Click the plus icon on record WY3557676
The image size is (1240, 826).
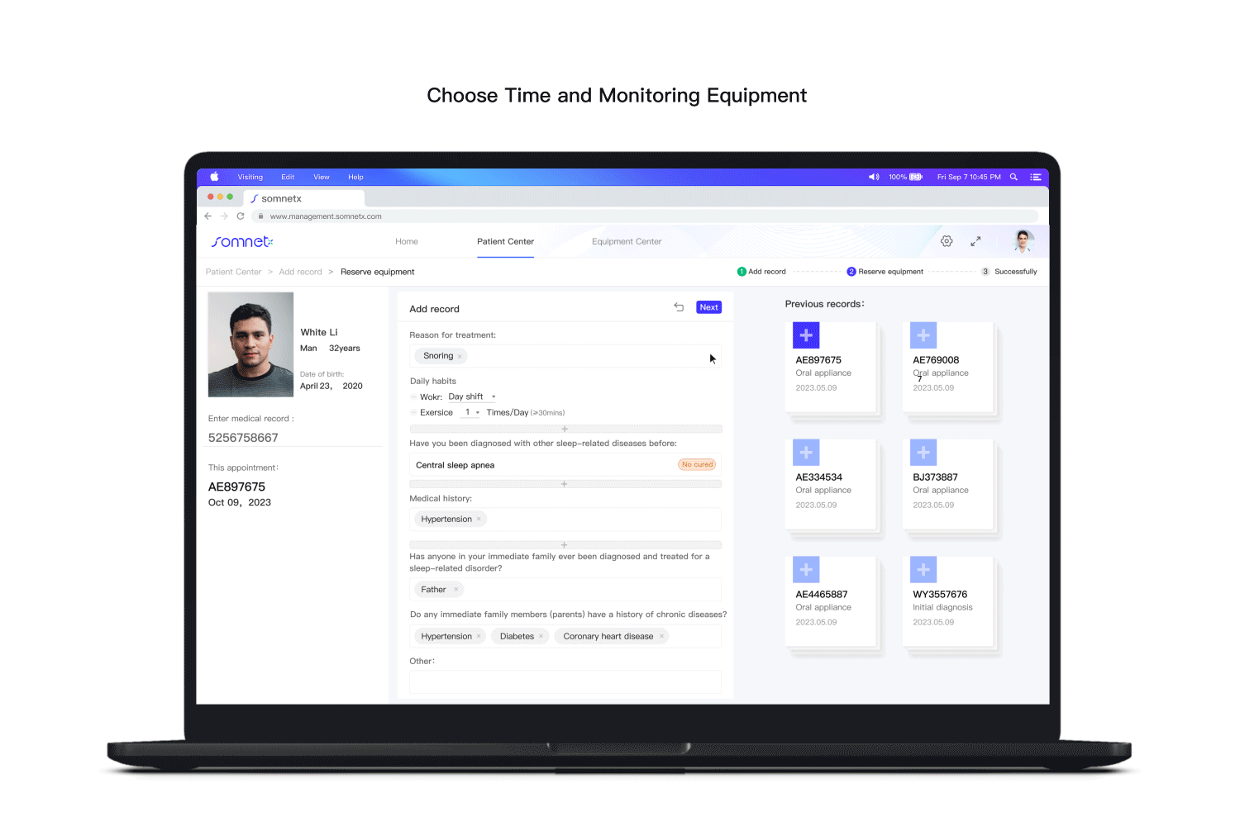tap(923, 570)
